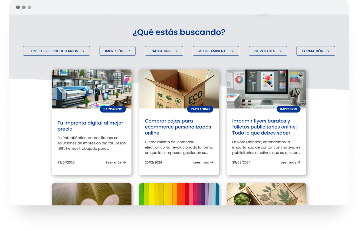Open 'Comprar cajas para ecommerce personalizadas online' article
This screenshot has height=231, width=360.
(178, 127)
